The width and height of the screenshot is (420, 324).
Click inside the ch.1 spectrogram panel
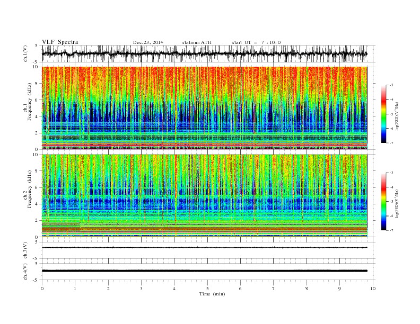(204, 108)
